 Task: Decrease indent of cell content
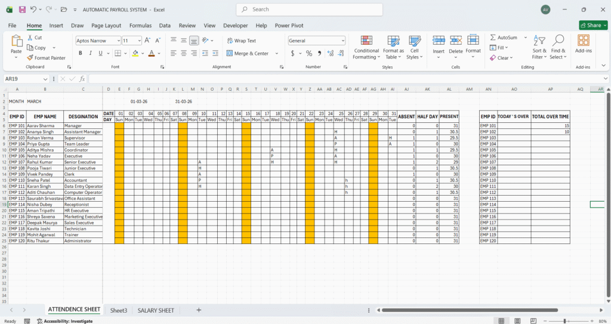pyautogui.click(x=205, y=54)
